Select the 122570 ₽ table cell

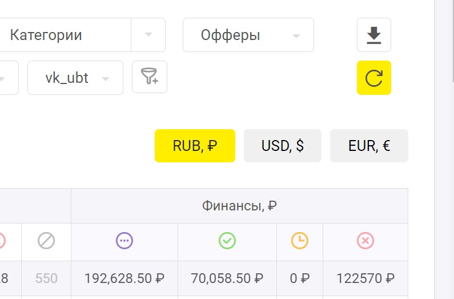[x=365, y=278]
